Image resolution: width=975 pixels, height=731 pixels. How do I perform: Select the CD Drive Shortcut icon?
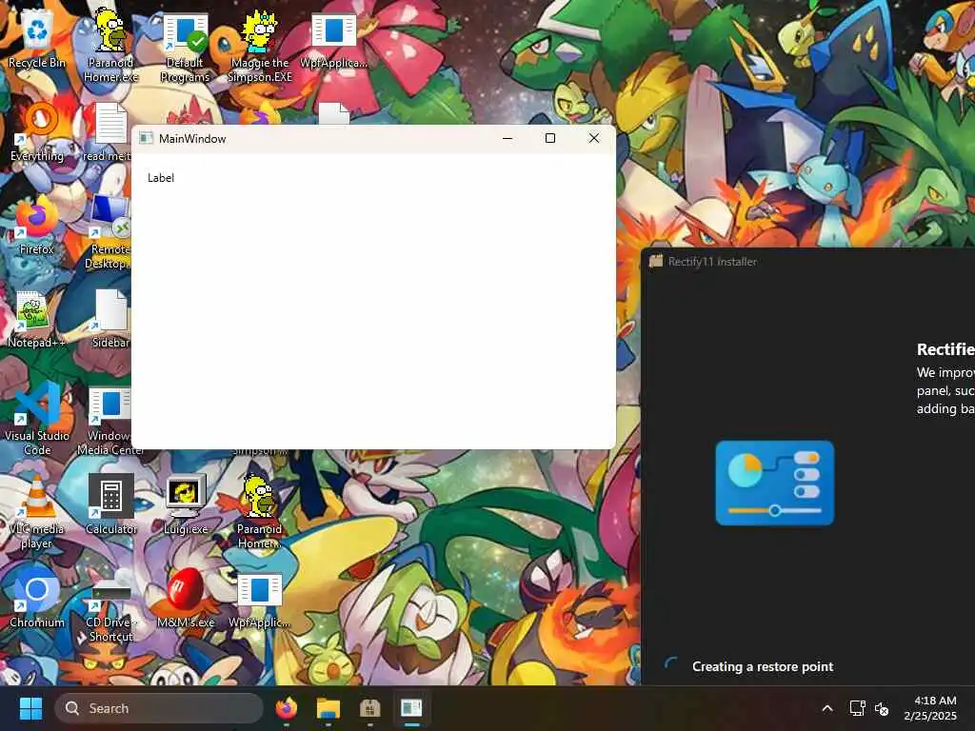click(x=110, y=610)
